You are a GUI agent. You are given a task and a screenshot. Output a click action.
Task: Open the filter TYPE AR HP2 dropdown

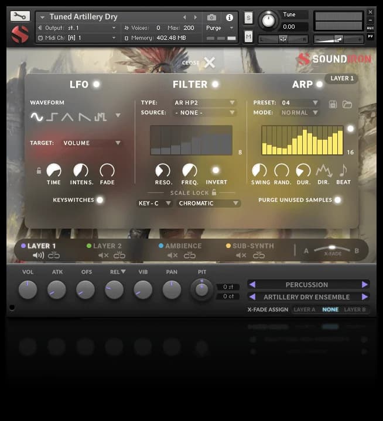204,102
